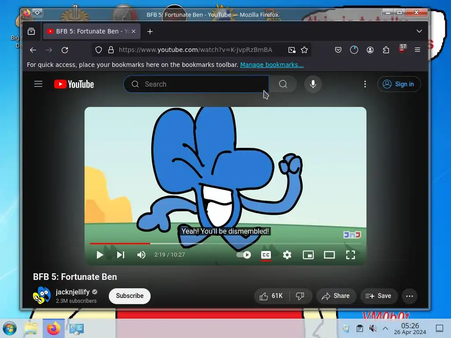Open the window menu diamond icon
The width and height of the screenshot is (451, 338).
[37, 12]
